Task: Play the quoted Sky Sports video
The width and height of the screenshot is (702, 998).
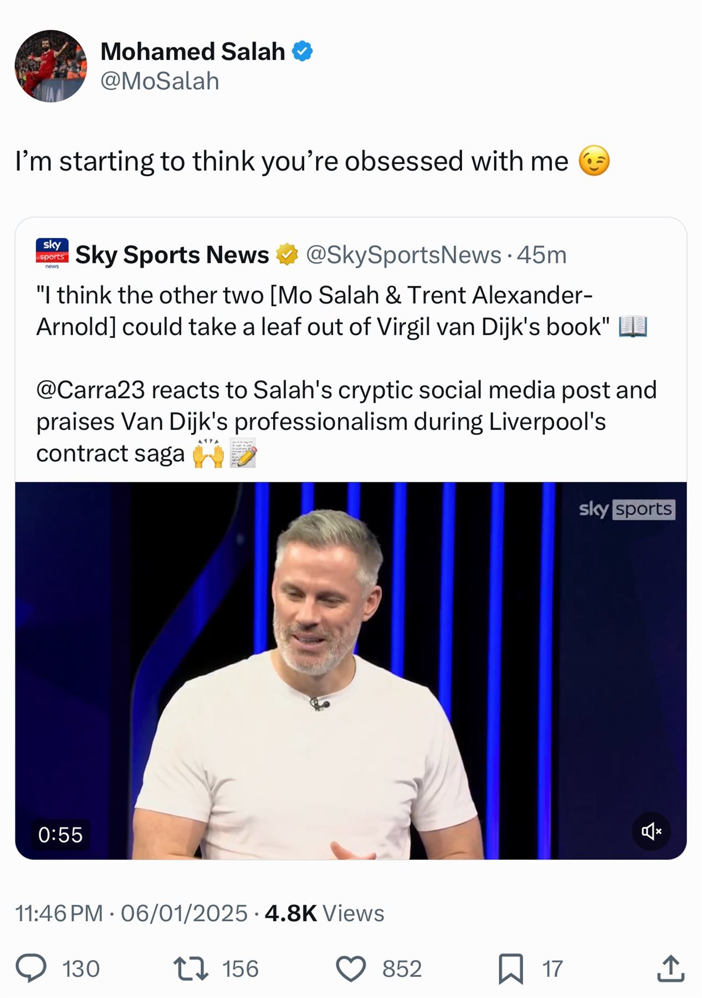Action: [x=350, y=670]
